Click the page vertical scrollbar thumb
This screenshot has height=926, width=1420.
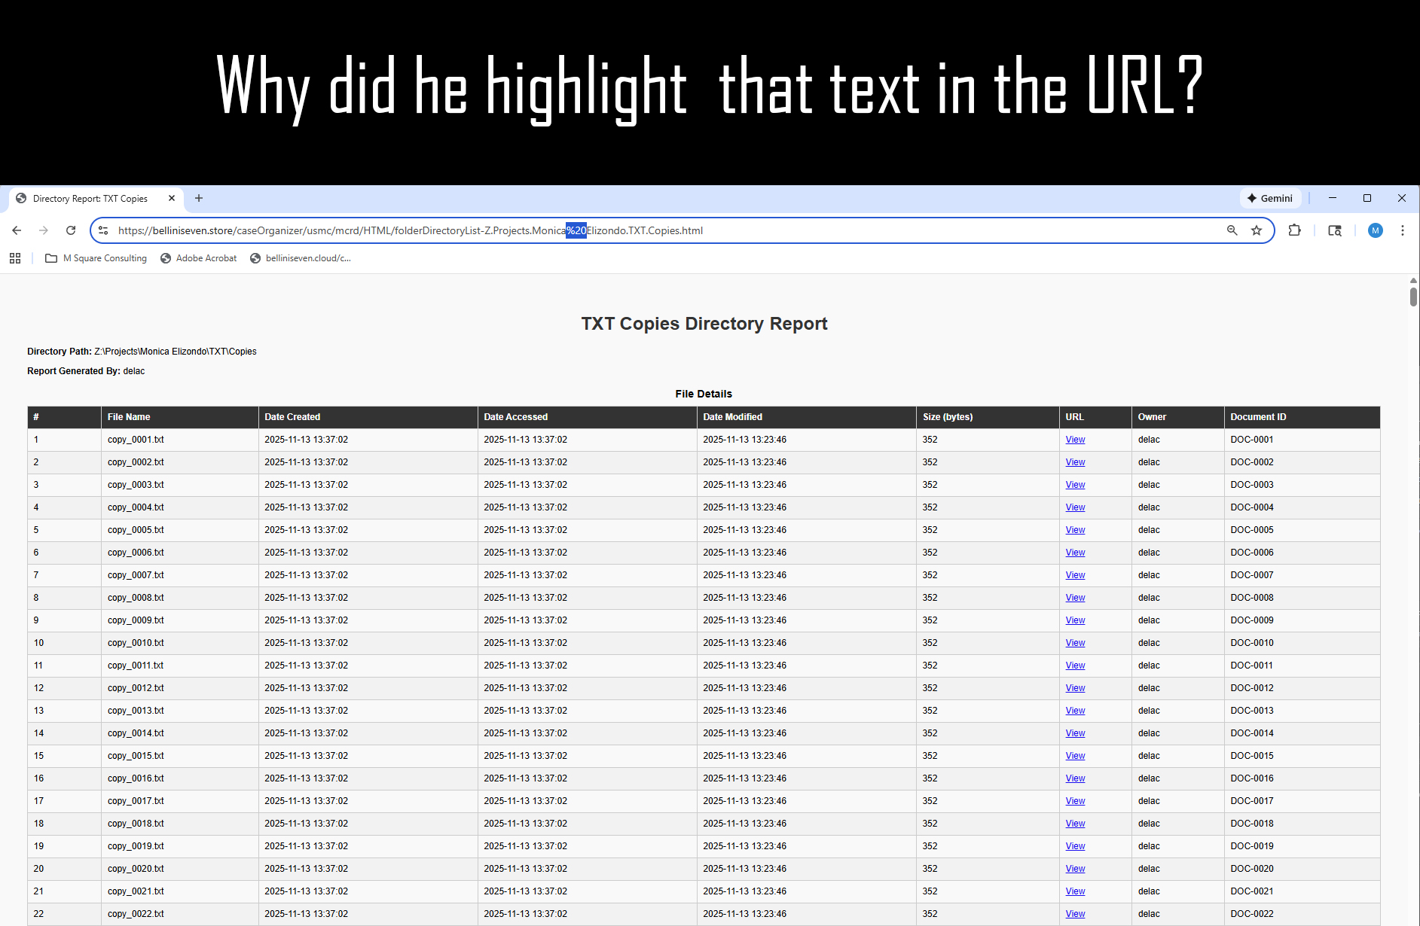(x=1413, y=295)
